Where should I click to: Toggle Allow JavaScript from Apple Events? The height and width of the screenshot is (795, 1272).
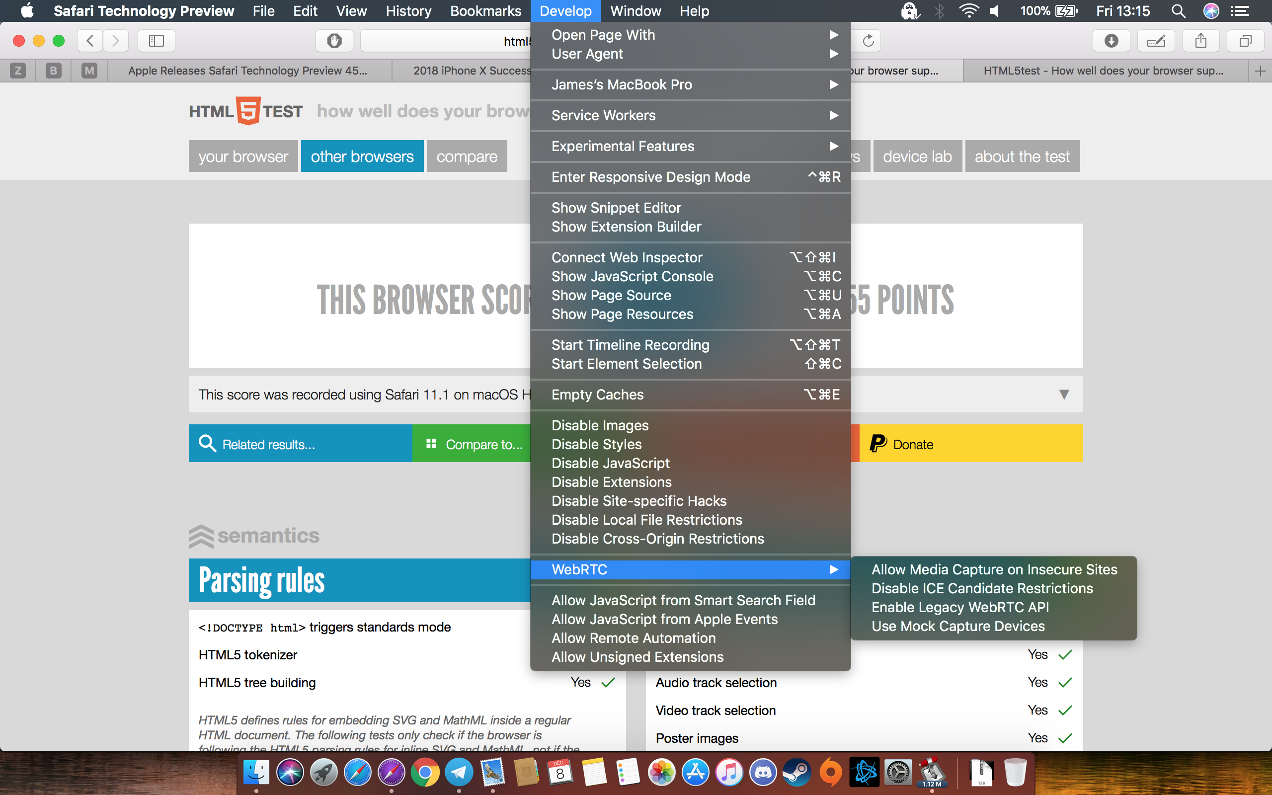pos(690,620)
